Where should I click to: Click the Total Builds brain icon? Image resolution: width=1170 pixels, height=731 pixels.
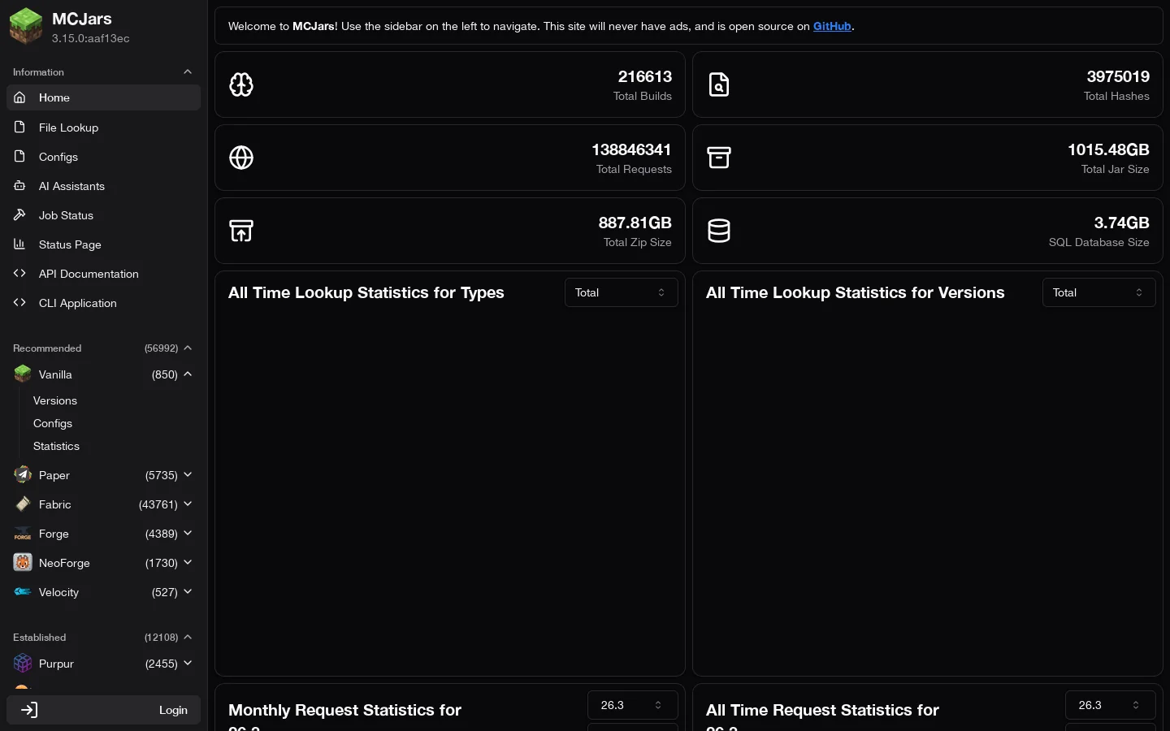(x=241, y=84)
